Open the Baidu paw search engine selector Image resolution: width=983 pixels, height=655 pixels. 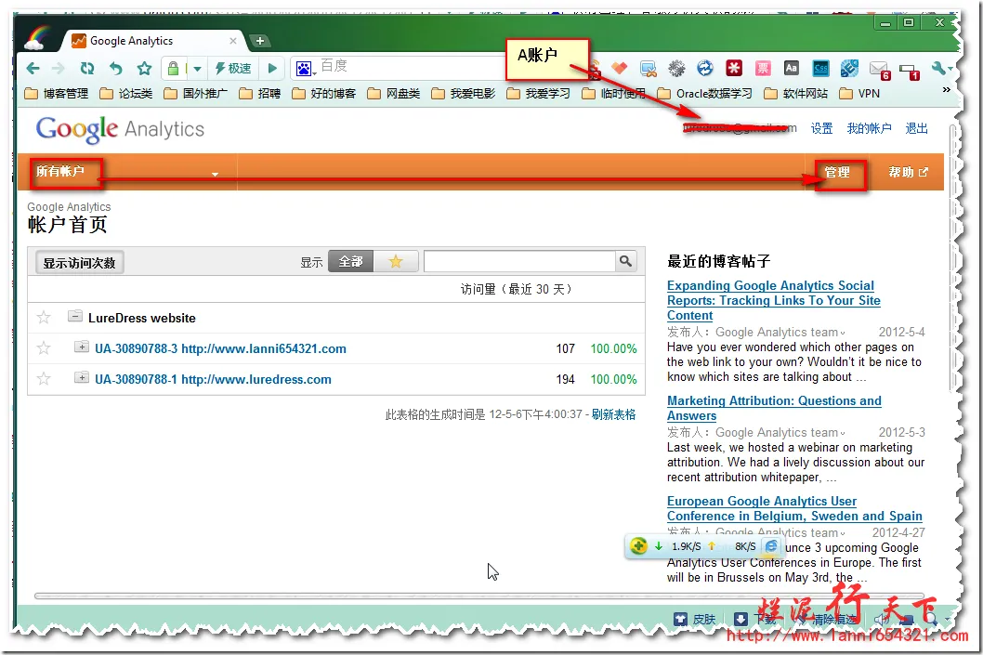(305, 69)
